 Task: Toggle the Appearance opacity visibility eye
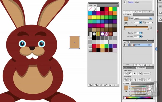125,2
